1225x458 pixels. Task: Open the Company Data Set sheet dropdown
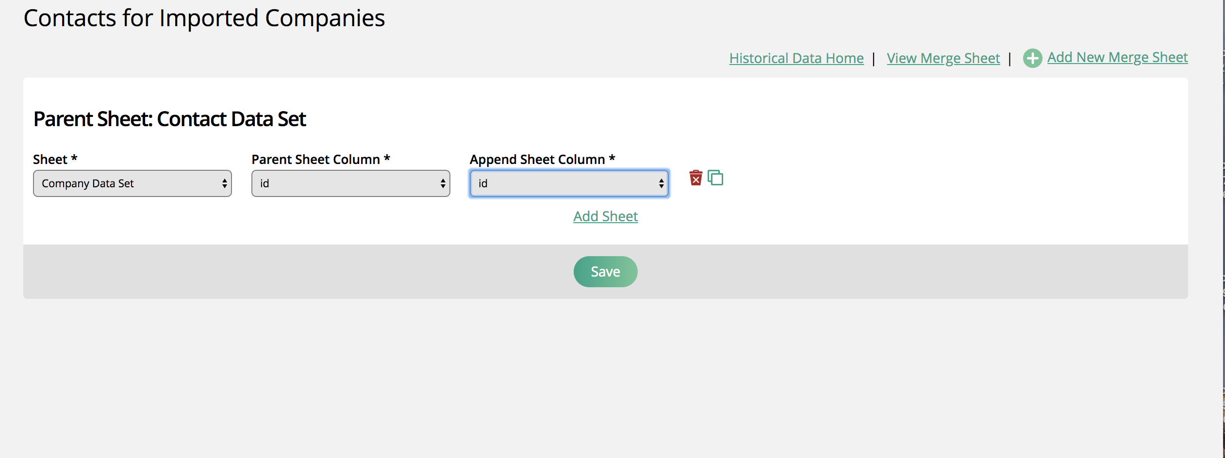click(x=132, y=183)
